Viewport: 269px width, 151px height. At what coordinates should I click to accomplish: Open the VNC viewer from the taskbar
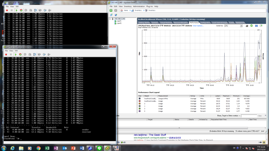coord(117,148)
